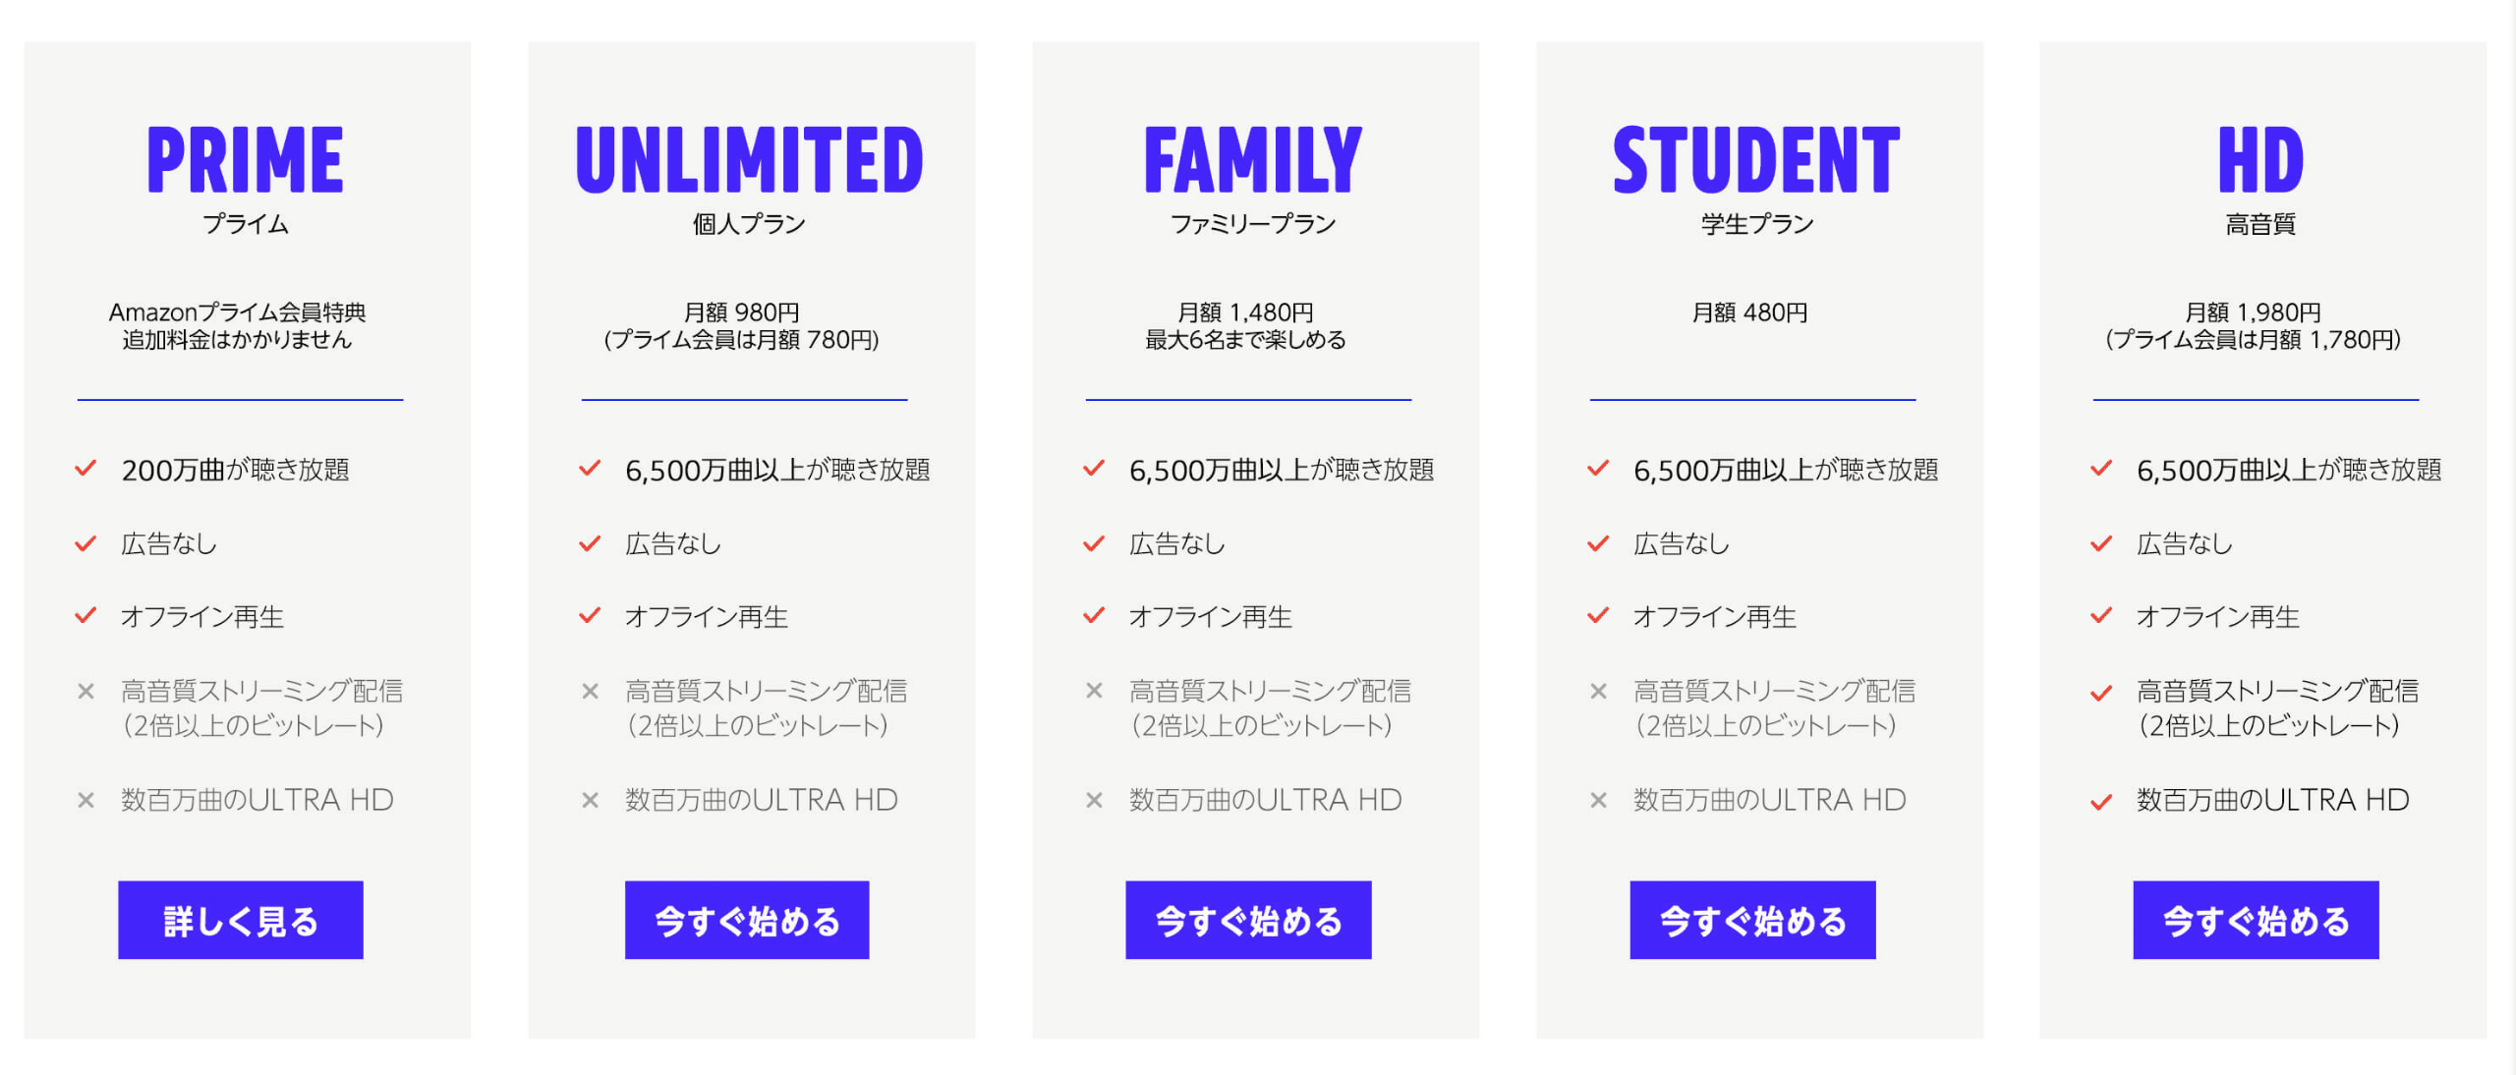Click the gray X beside PRIME's ULTRA HD
The height and width of the screenshot is (1075, 2516).
(x=86, y=800)
